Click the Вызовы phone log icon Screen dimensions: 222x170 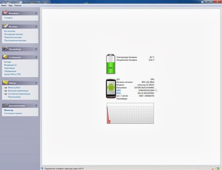click(x=5, y=26)
